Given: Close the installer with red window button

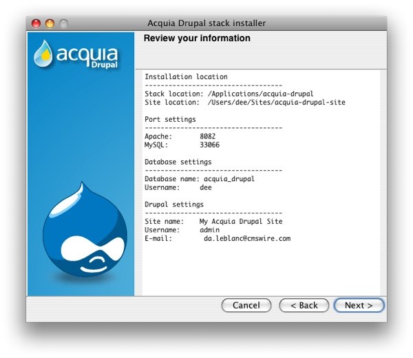Looking at the screenshot, I should [x=36, y=23].
